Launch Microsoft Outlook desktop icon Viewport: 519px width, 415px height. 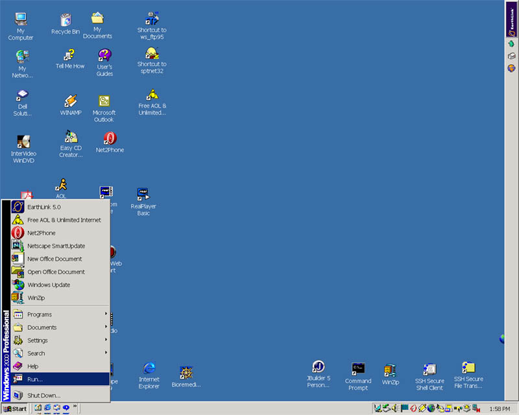pyautogui.click(x=104, y=108)
